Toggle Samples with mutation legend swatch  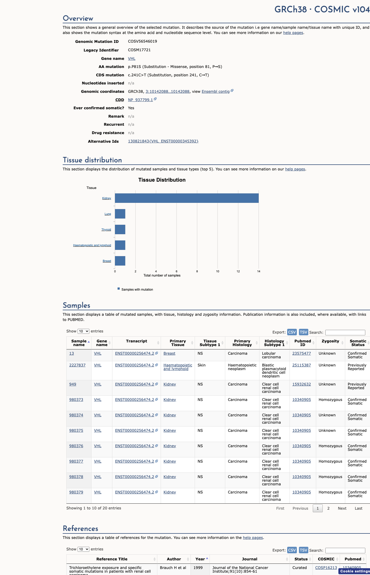click(x=119, y=289)
